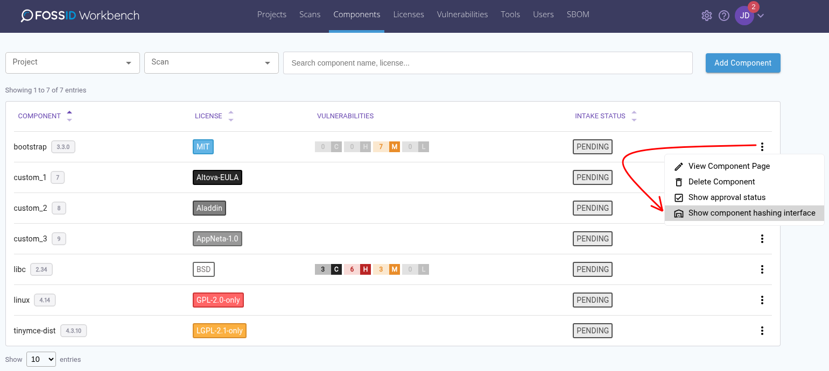Click the tinymce-dist component name
This screenshot has height=371, width=829.
click(x=34, y=331)
